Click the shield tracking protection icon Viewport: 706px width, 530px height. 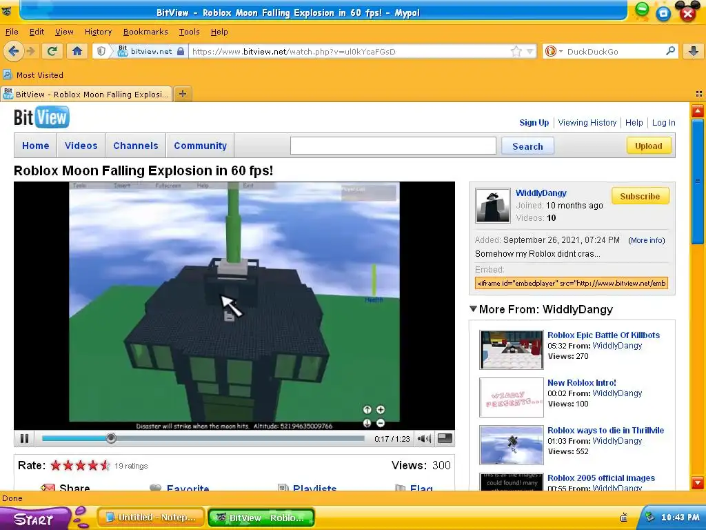(101, 51)
